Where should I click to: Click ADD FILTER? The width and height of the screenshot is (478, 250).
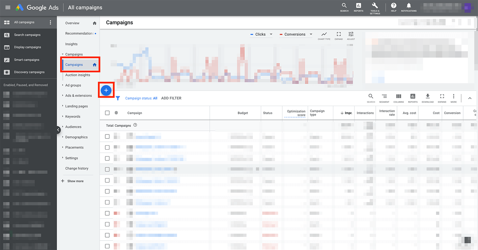tap(171, 98)
